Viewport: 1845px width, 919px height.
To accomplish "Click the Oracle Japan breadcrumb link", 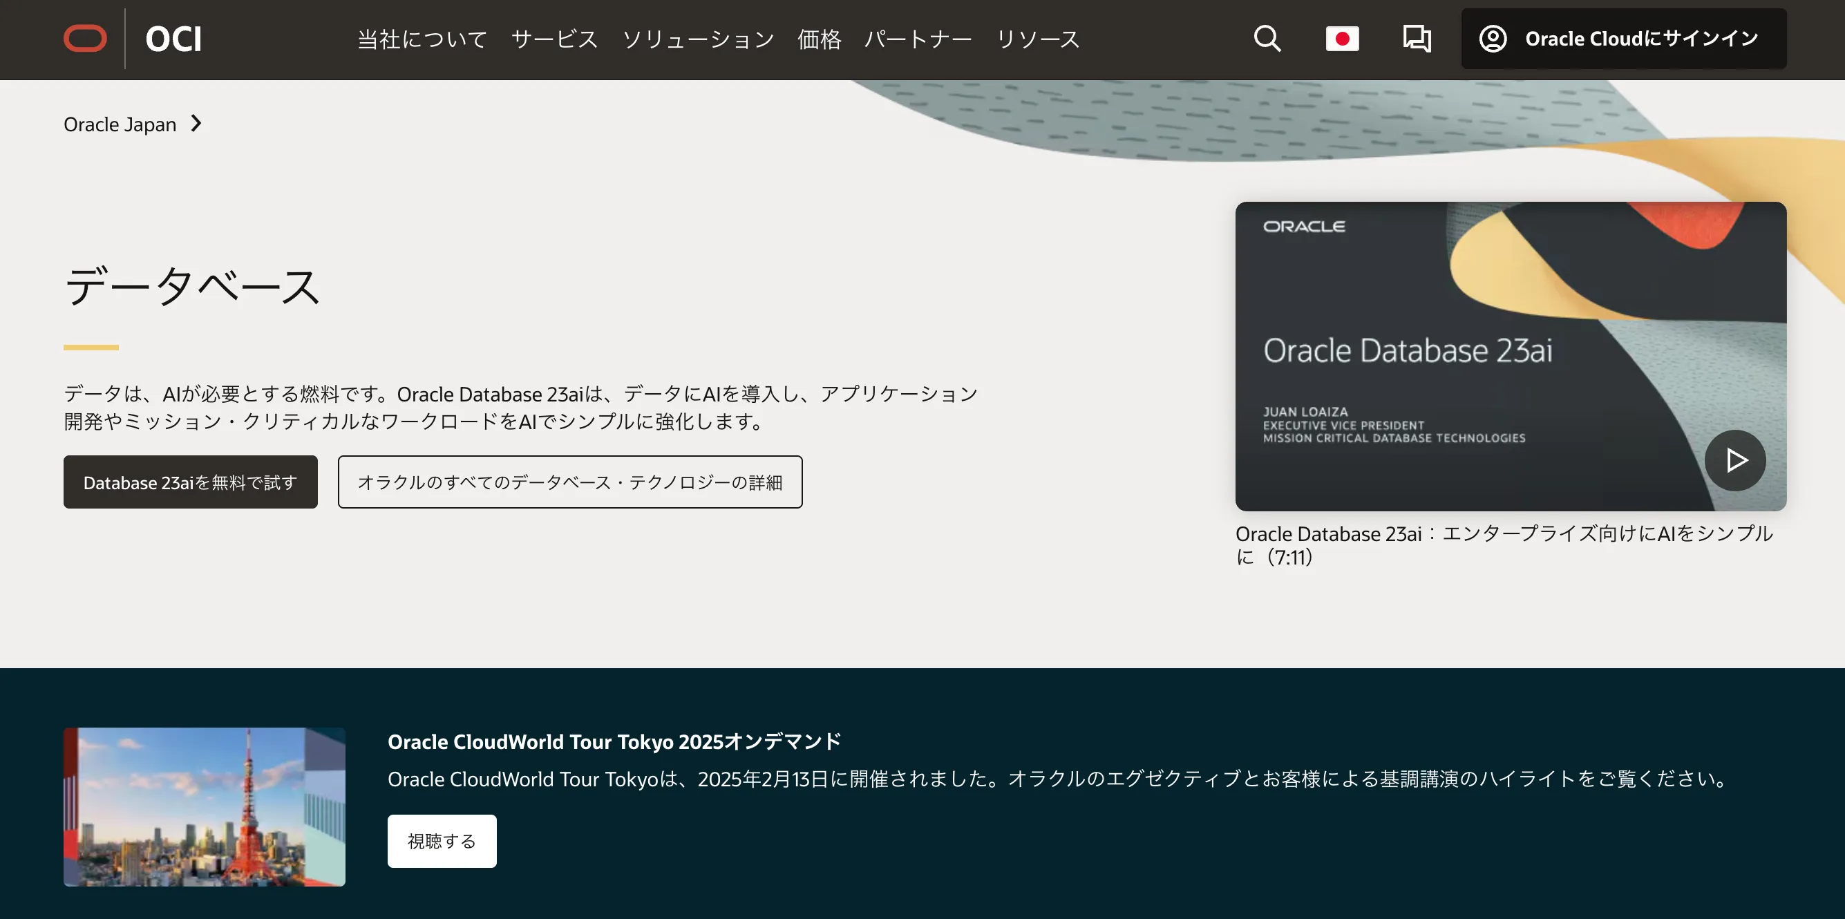I will point(120,124).
